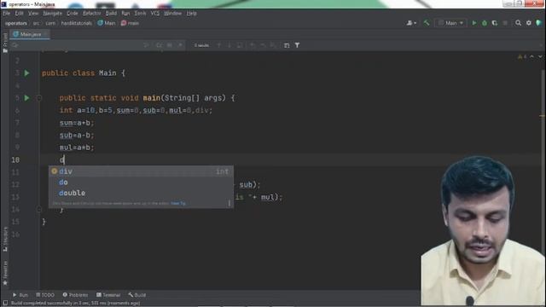
Task: Click the fold end marker on line 14
Action: click(39, 209)
